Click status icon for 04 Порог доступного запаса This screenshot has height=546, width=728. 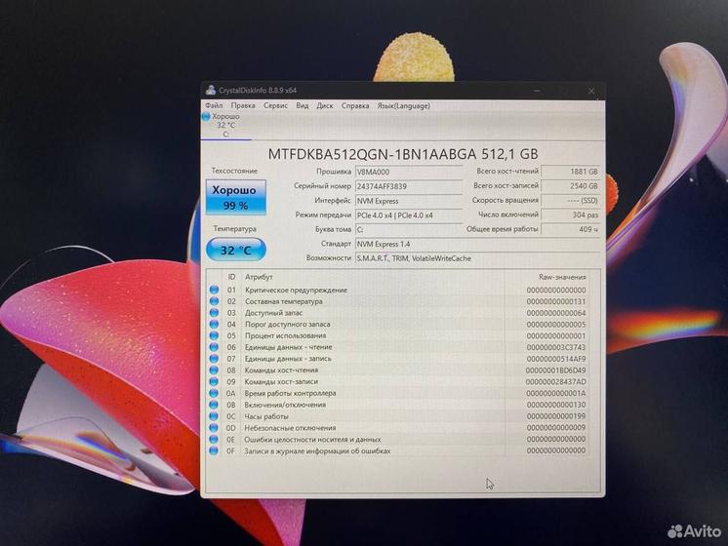coord(214,325)
